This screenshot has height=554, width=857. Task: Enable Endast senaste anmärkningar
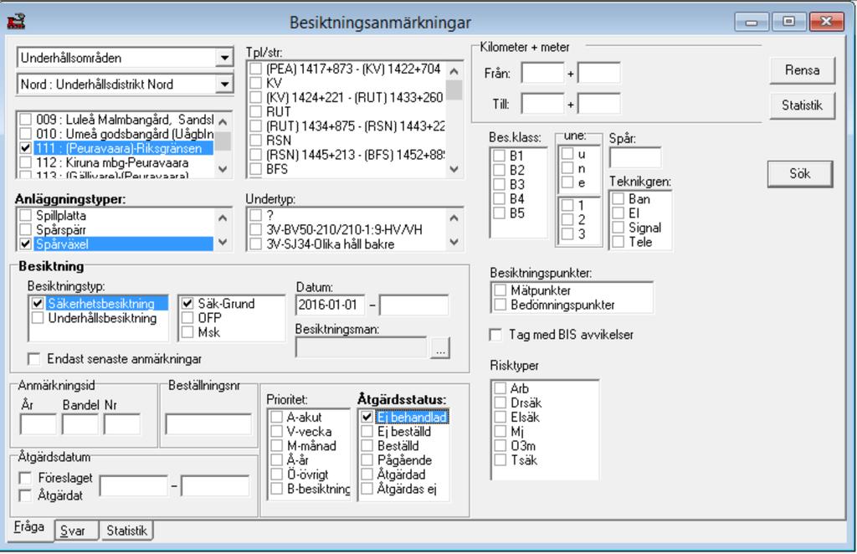(33, 359)
